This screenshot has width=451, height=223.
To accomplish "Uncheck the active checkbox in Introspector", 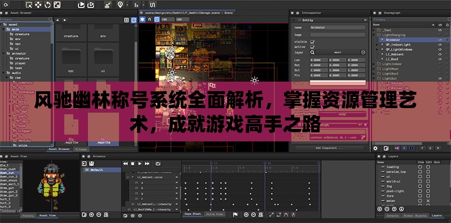I will 312,47.
